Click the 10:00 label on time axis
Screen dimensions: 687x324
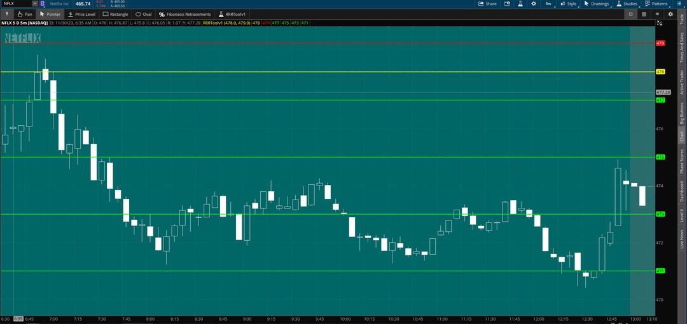[x=345, y=319]
